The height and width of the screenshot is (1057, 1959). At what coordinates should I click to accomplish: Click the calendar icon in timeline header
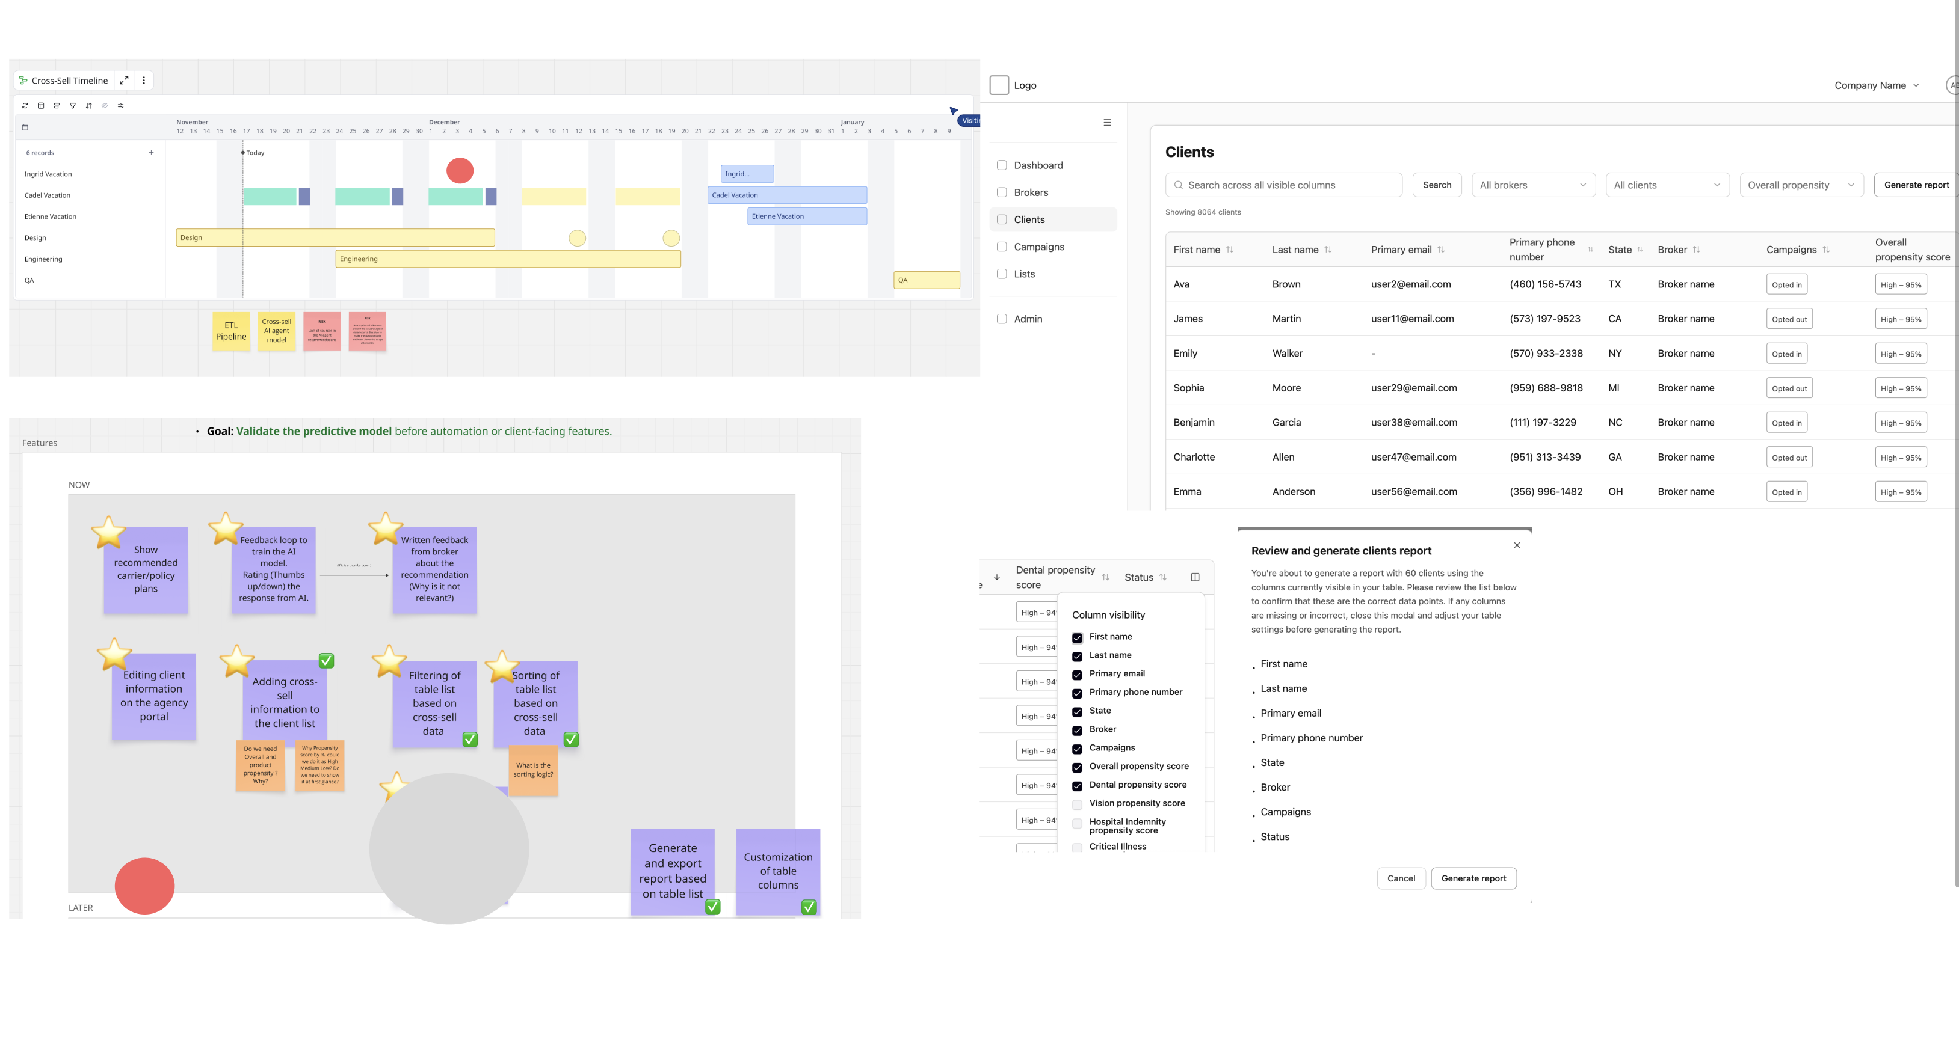coord(25,127)
